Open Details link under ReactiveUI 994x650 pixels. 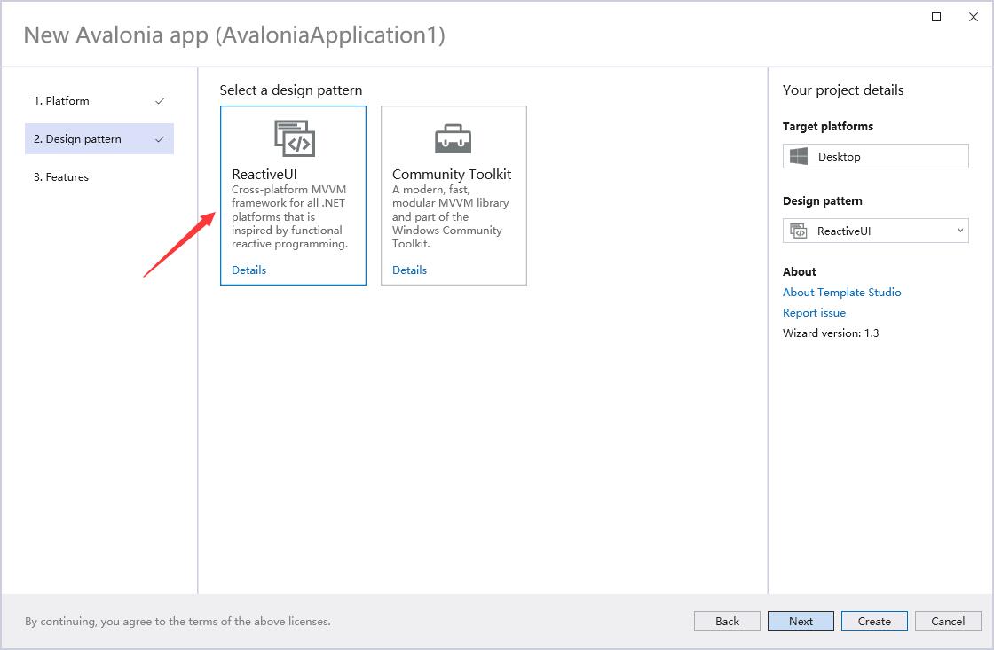pyautogui.click(x=248, y=270)
